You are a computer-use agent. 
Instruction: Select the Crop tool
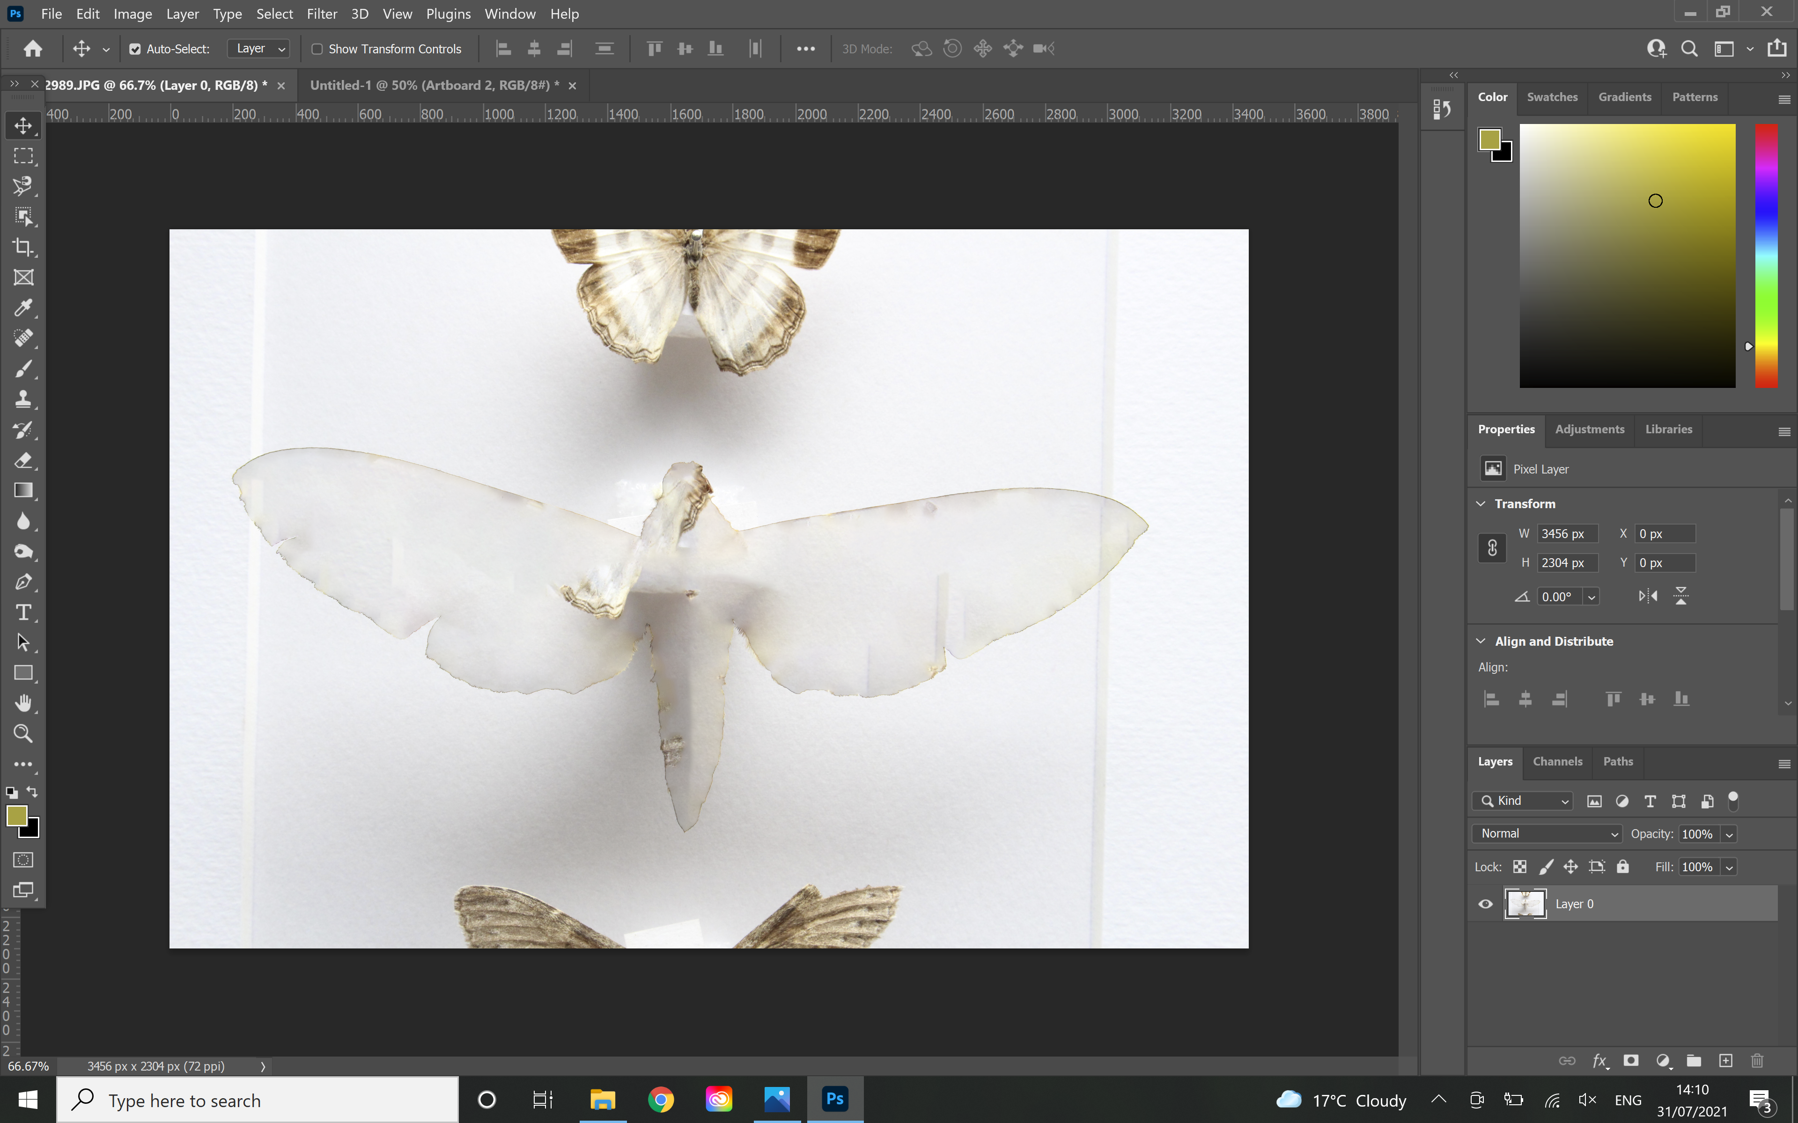click(x=23, y=247)
